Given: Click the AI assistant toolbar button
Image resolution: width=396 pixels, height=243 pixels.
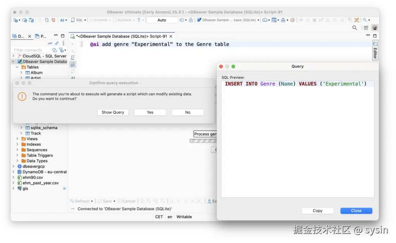Looking at the screenshot, I should (62, 20).
